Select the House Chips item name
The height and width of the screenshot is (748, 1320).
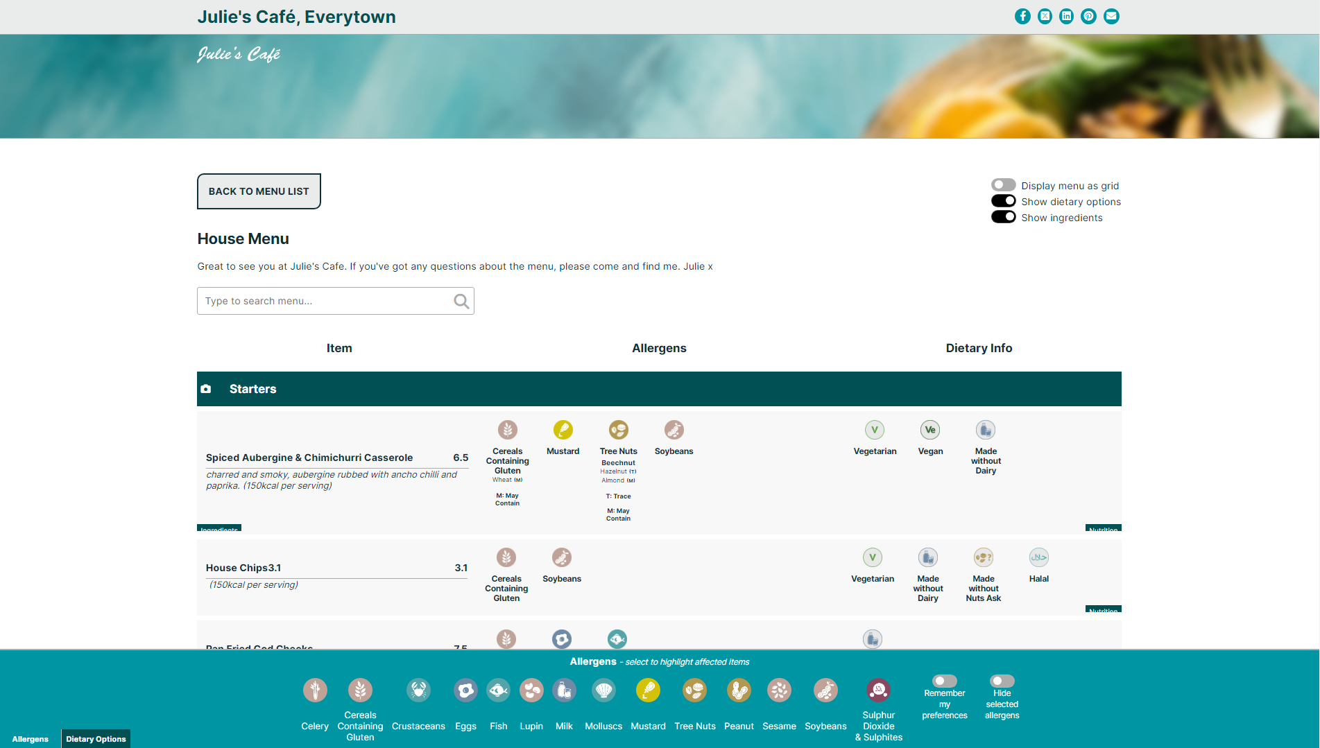click(x=243, y=568)
